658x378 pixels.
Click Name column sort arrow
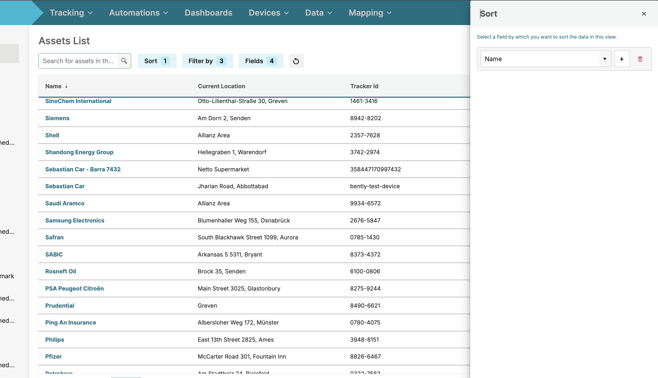[x=66, y=86]
